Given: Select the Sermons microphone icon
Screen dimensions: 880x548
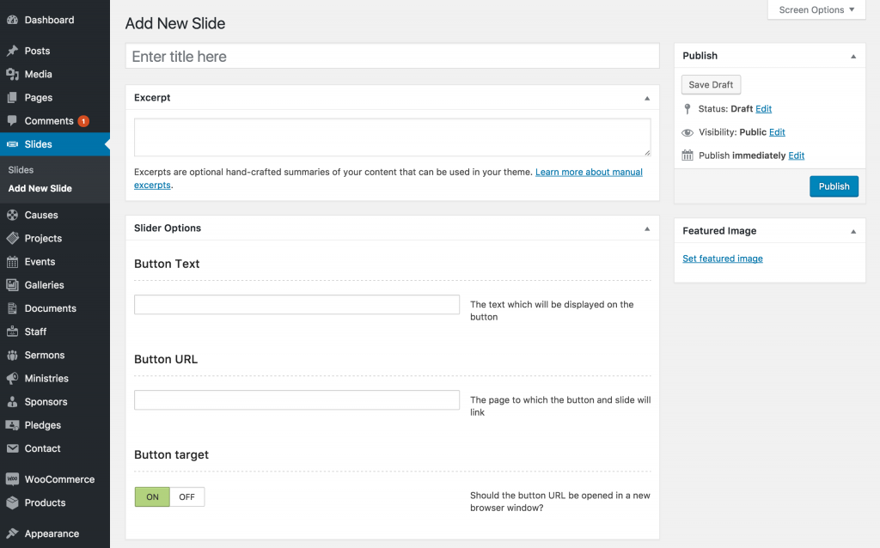Looking at the screenshot, I should coord(10,355).
